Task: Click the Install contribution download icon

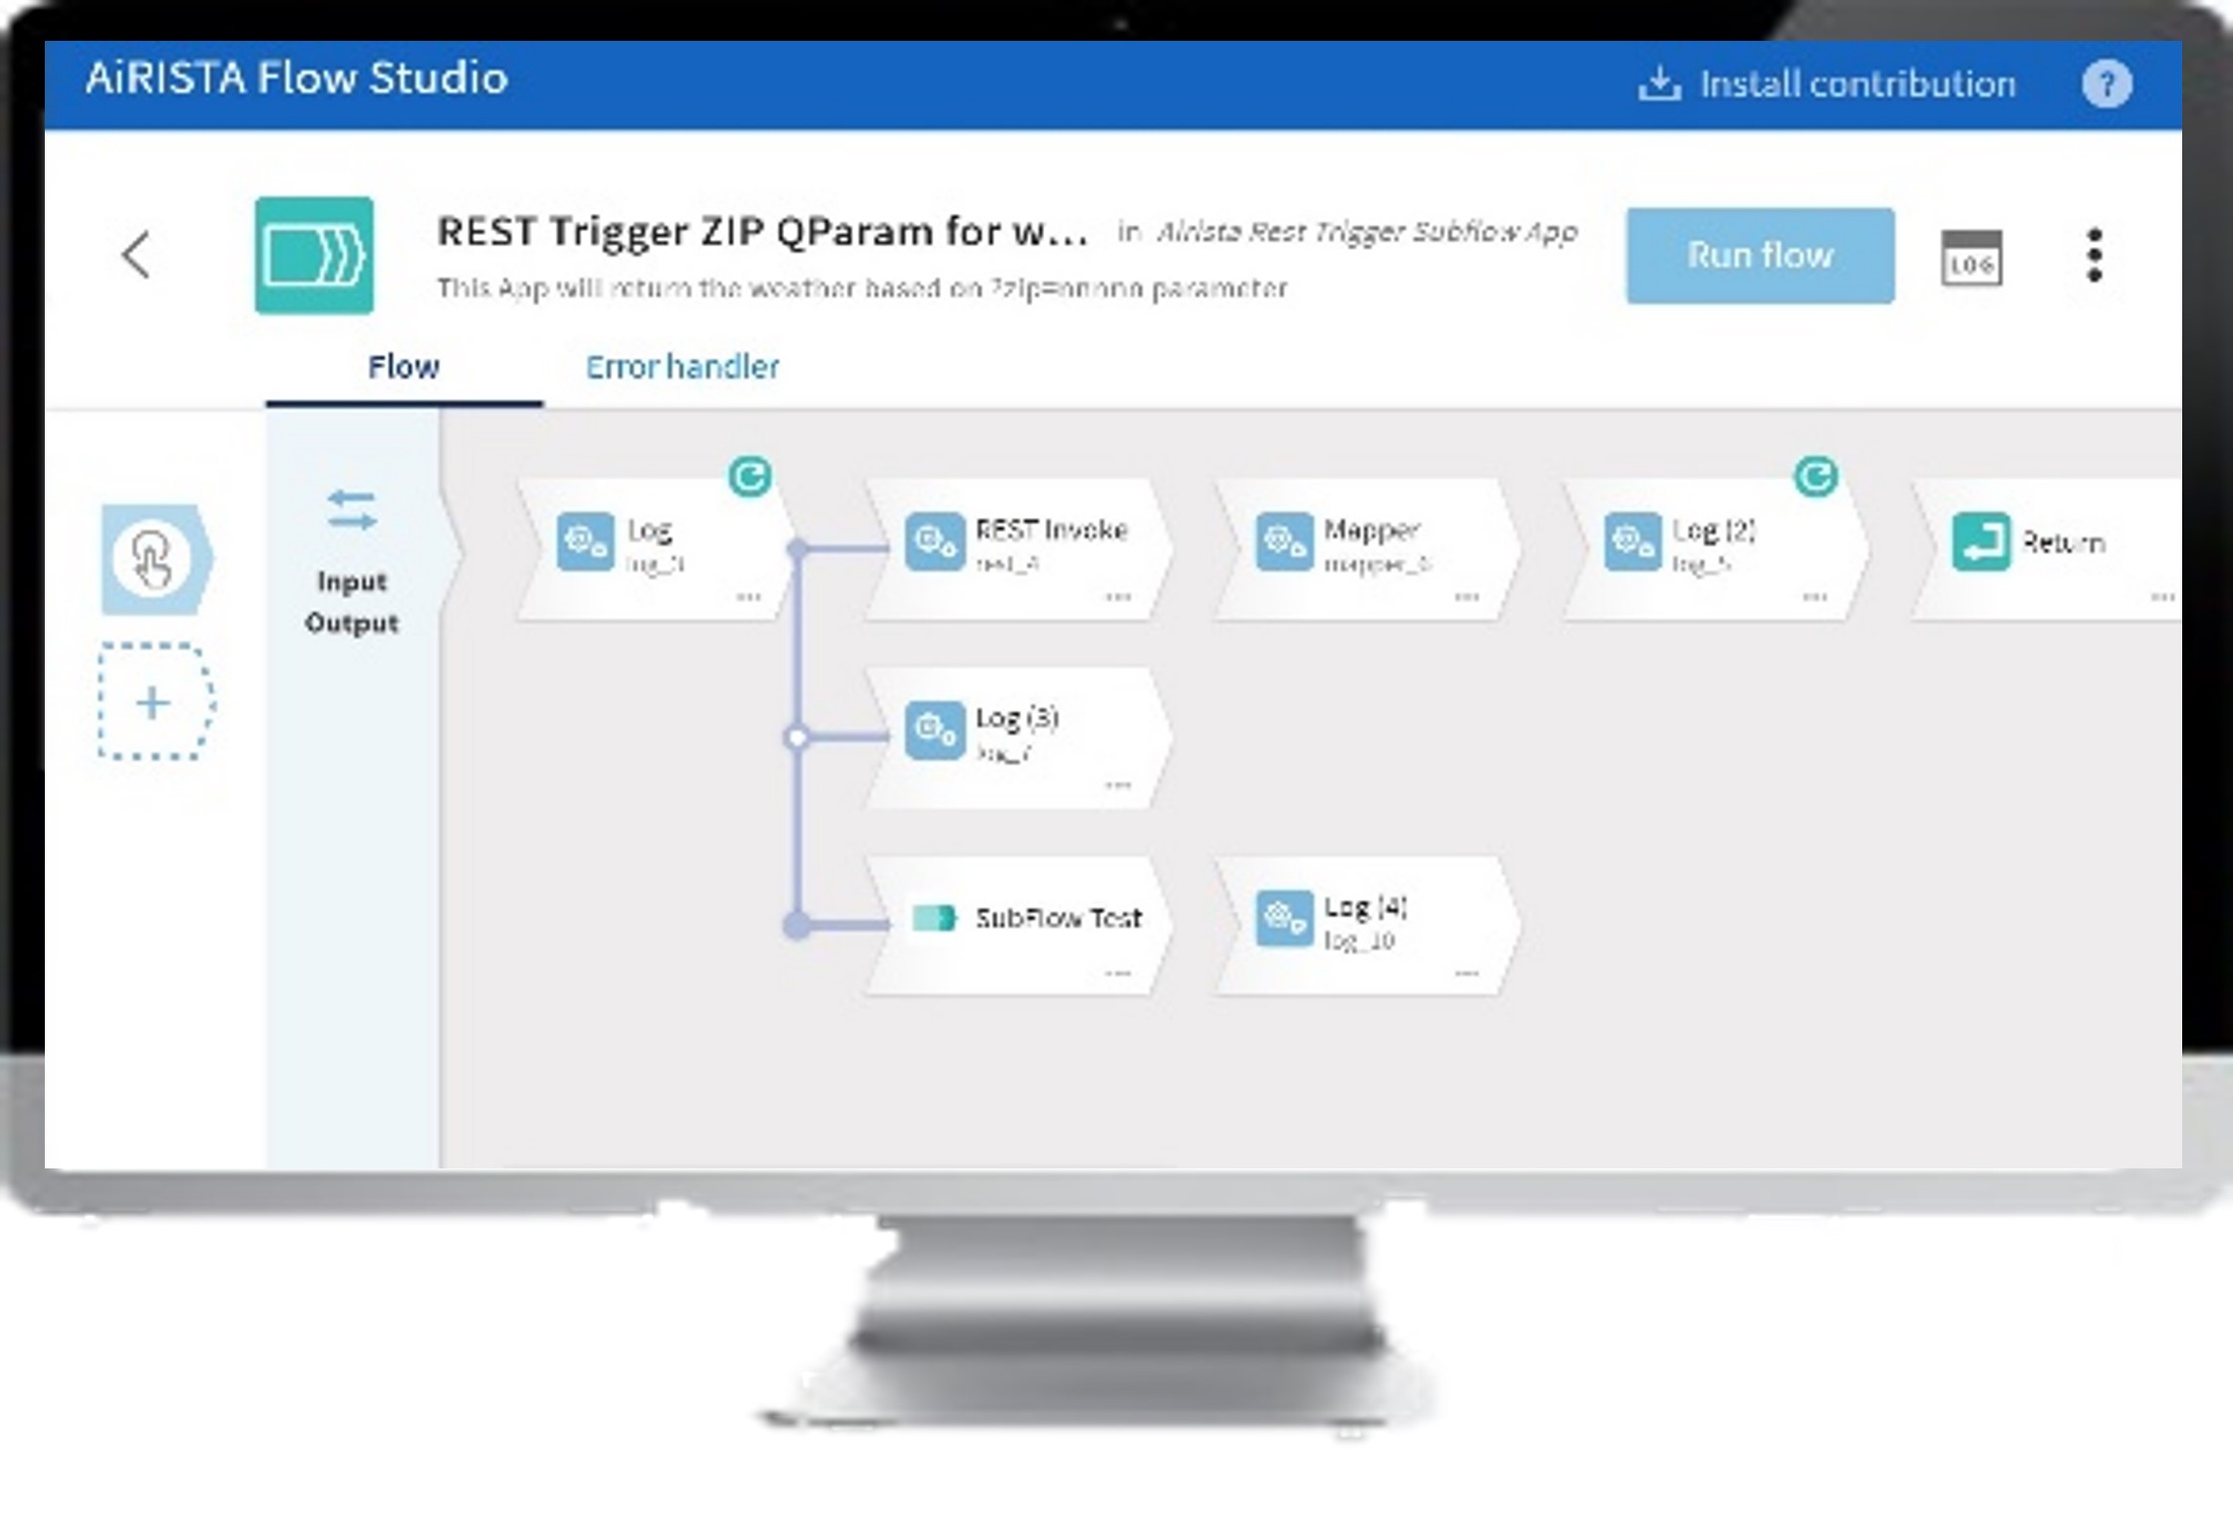Action: [1659, 84]
